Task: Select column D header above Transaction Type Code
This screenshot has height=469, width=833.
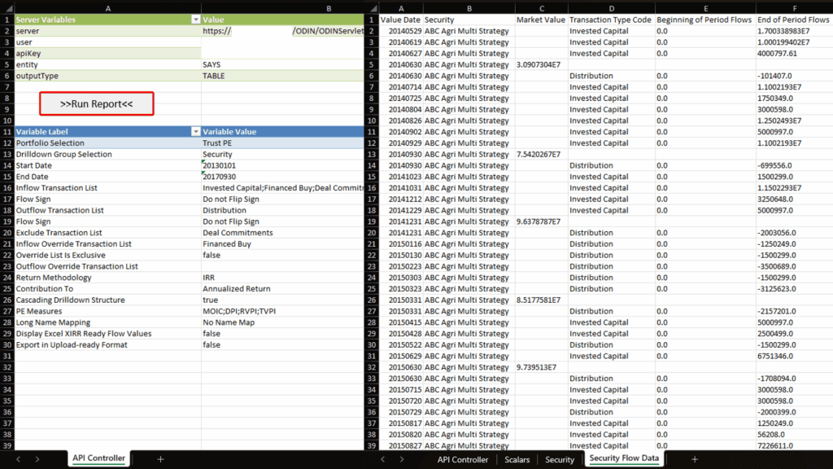Action: [609, 7]
